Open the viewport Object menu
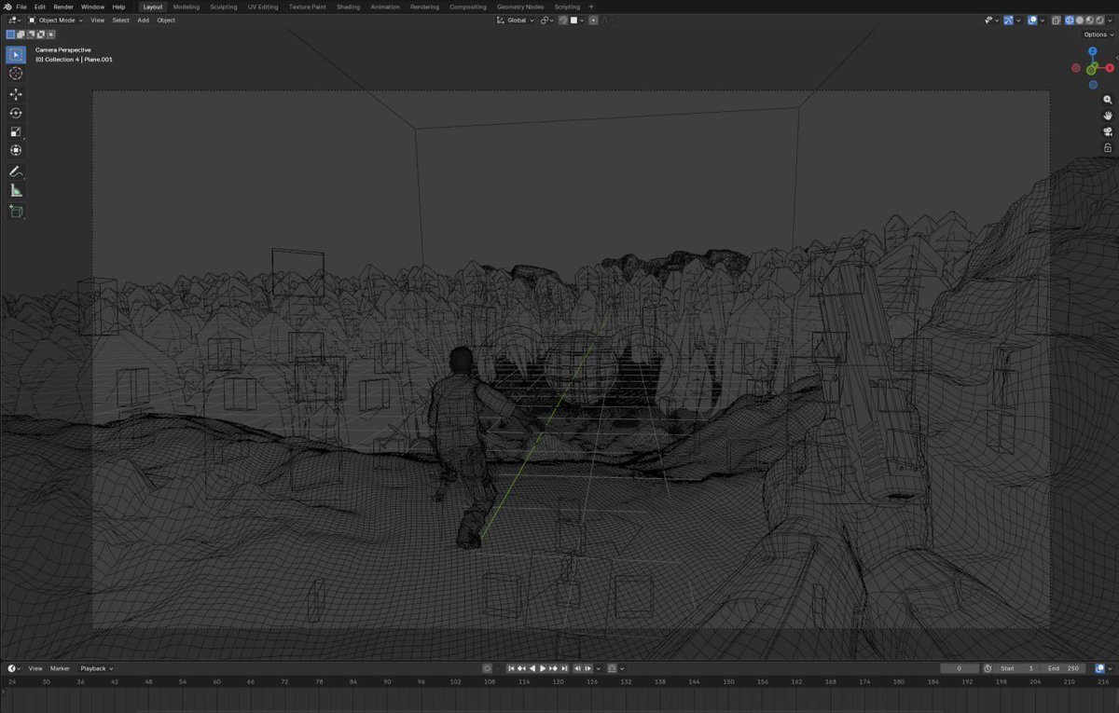The height and width of the screenshot is (713, 1119). click(x=166, y=21)
